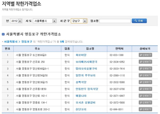Screen dimensions: 160x114
Task: Click phone number 02-833-1388
Action: click(117, 55)
